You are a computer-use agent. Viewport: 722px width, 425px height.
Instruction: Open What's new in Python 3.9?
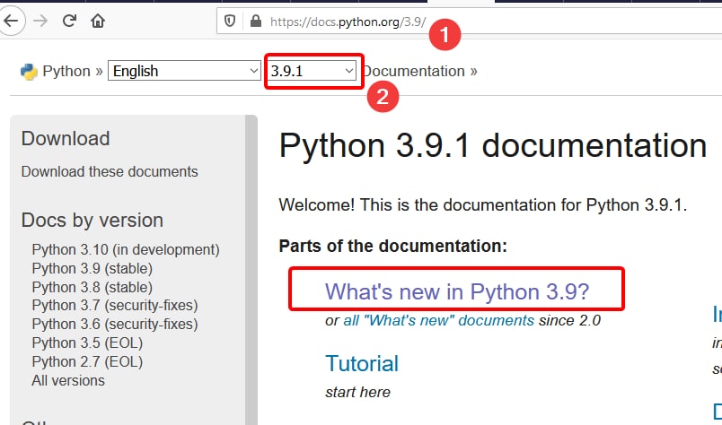(457, 291)
